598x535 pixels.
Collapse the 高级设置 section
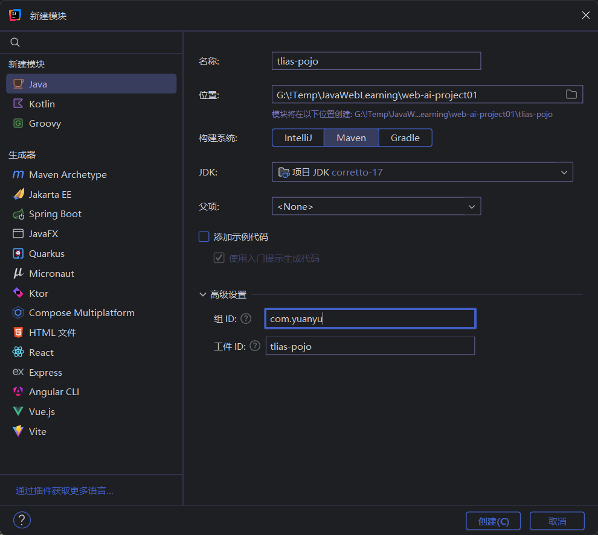(203, 295)
